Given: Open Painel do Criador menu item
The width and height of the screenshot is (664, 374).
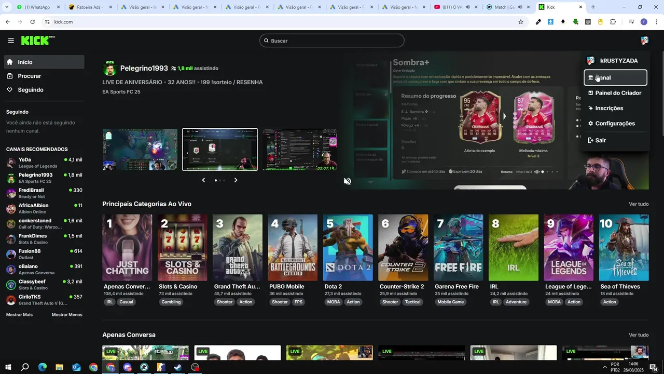Looking at the screenshot, I should click(615, 93).
